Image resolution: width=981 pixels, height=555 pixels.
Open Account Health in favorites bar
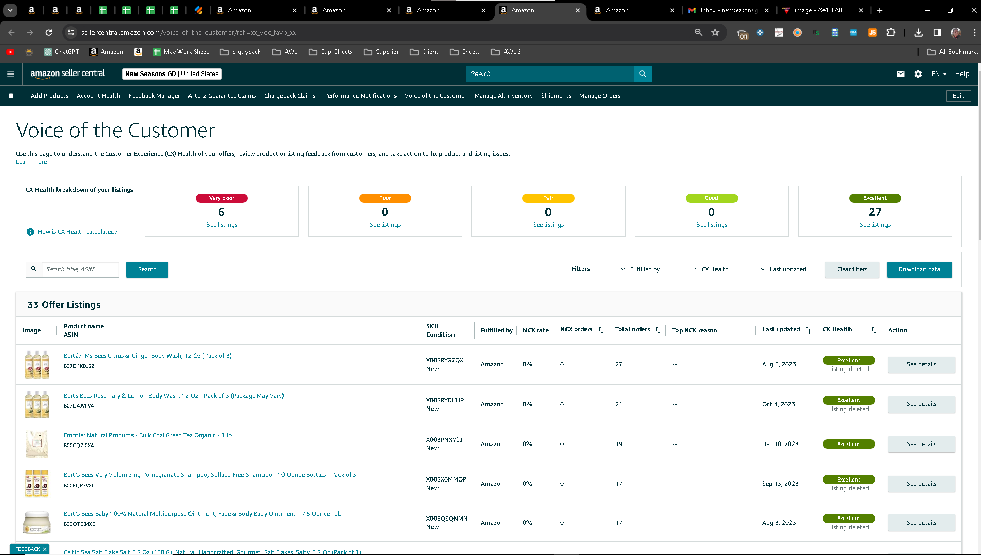[x=98, y=96]
